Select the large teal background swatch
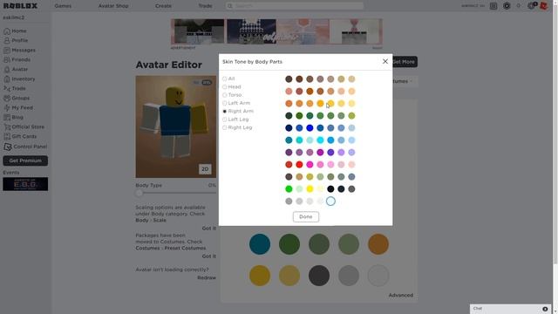 point(260,244)
